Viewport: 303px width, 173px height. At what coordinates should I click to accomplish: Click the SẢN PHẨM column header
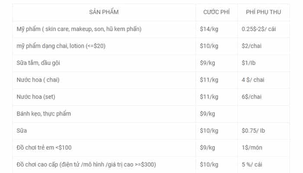[x=104, y=12]
